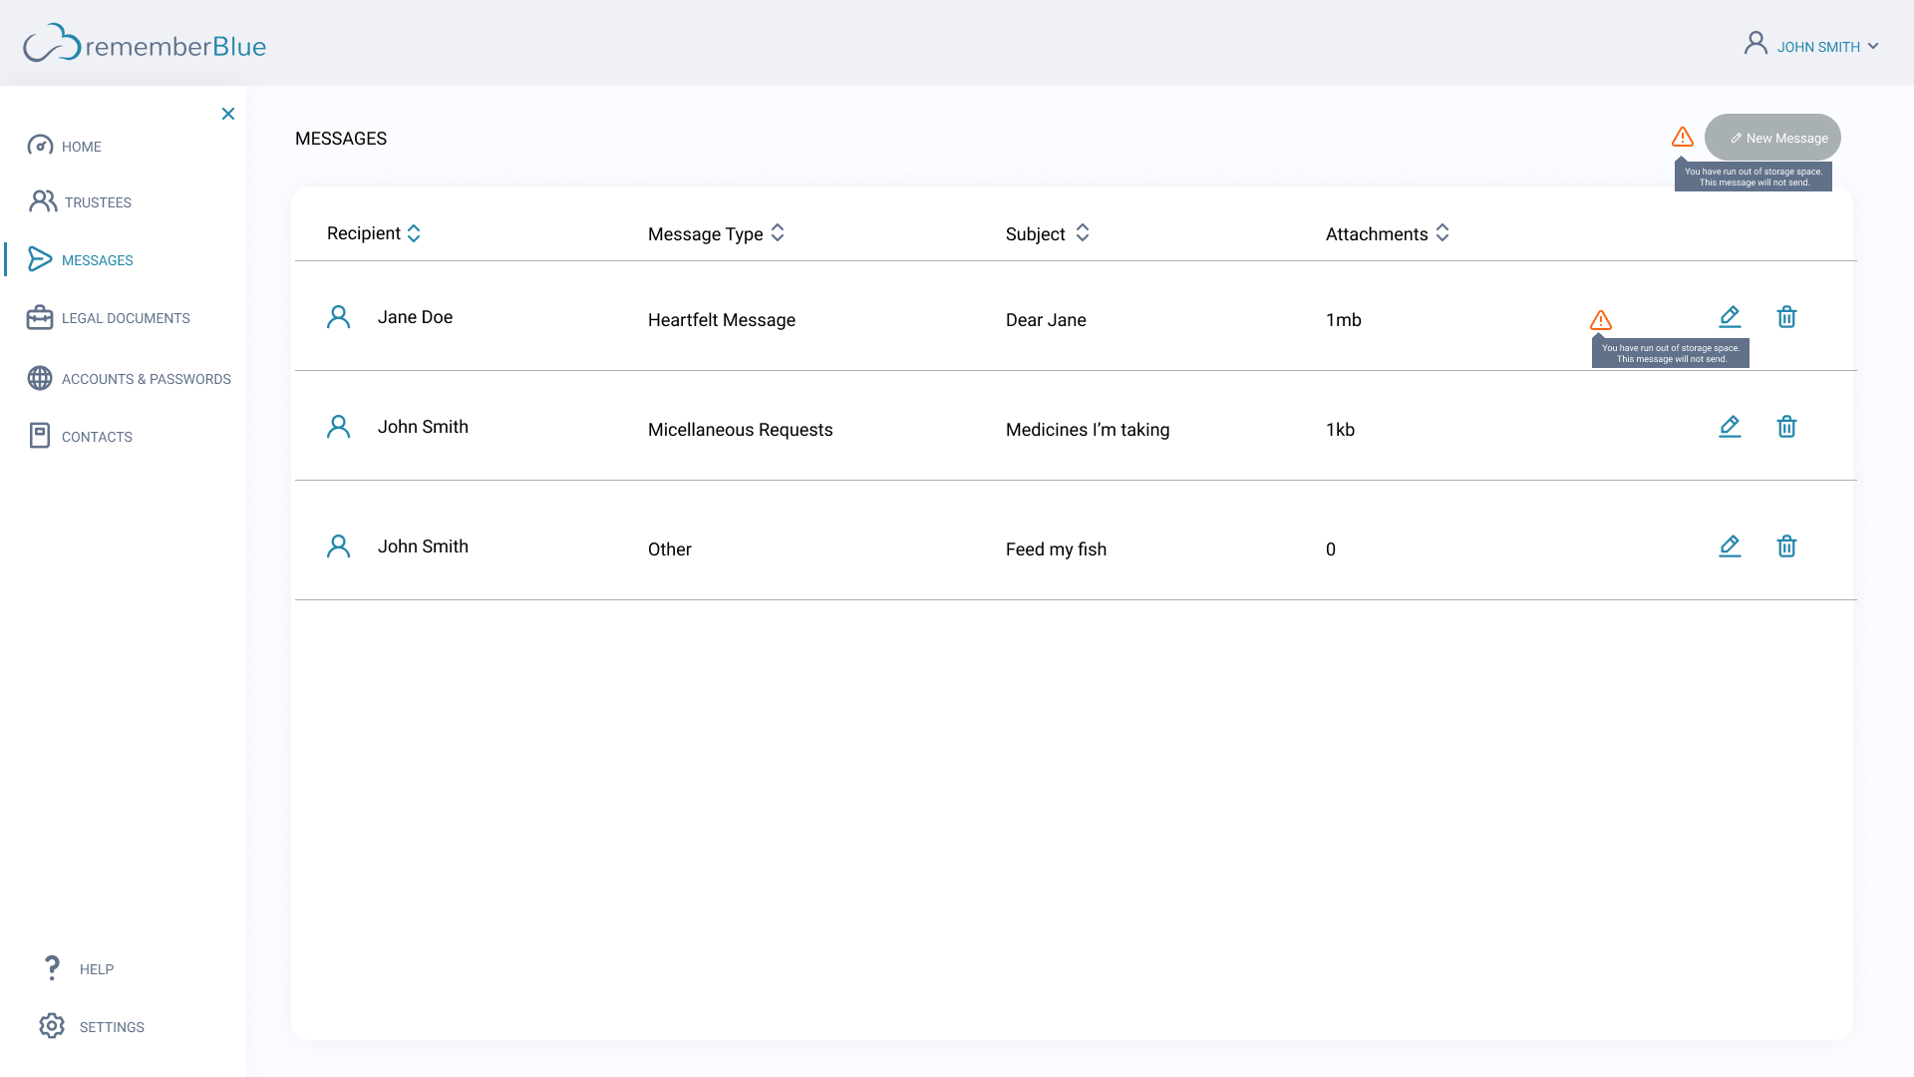Viewport: 1914px width, 1077px height.
Task: Expand the John Smith account dropdown
Action: coord(1873,47)
